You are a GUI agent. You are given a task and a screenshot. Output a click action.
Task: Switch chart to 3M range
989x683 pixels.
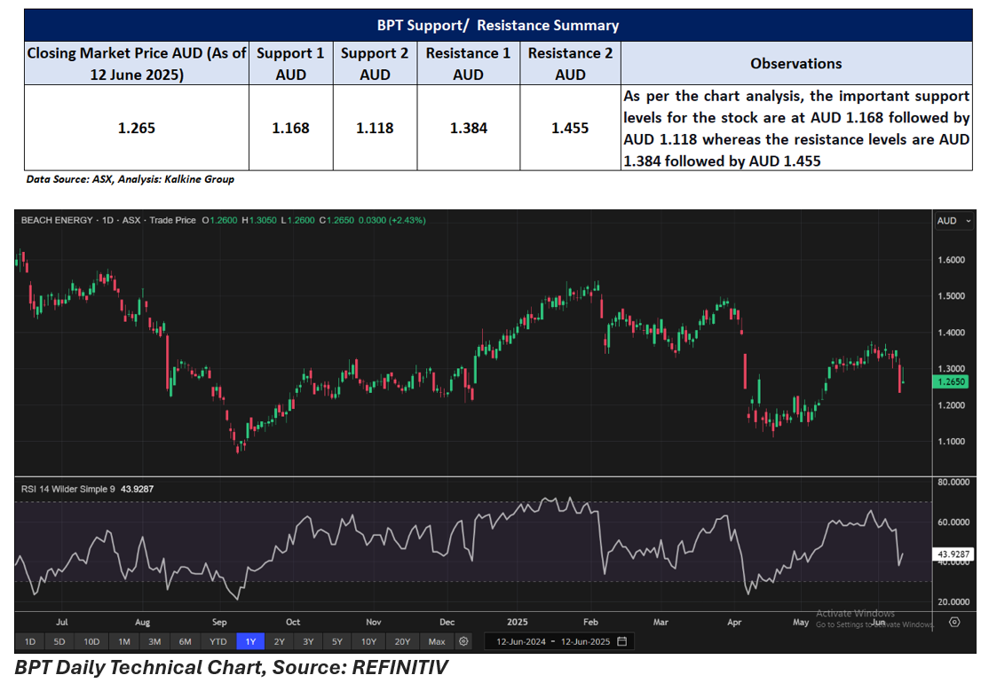[154, 641]
